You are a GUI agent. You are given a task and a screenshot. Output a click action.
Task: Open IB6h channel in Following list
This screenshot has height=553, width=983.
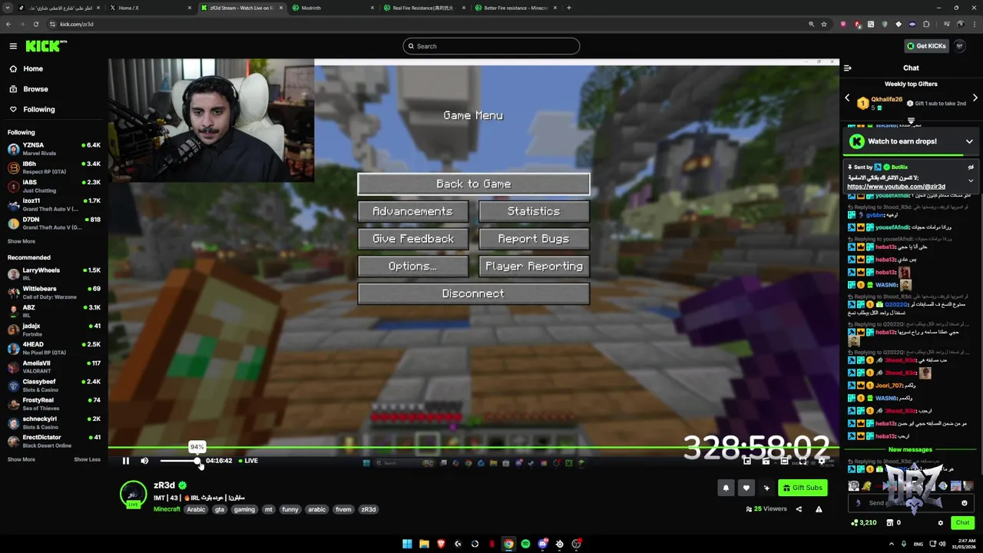tap(54, 167)
